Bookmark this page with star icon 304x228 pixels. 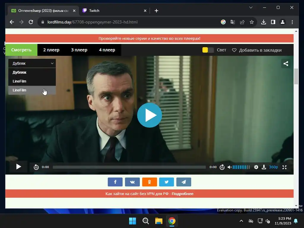pyautogui.click(x=252, y=22)
